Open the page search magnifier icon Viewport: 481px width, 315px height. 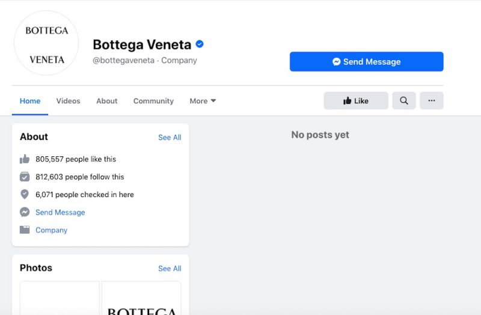tap(404, 100)
